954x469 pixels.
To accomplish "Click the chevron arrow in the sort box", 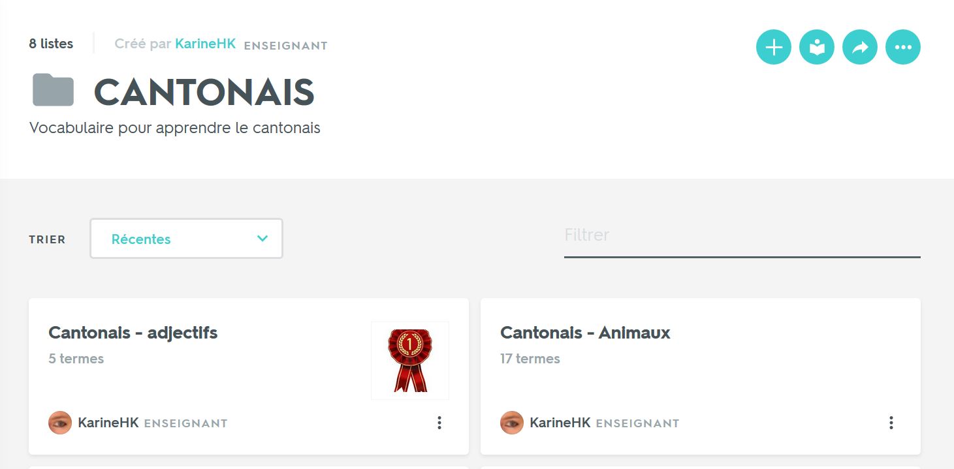I will tap(262, 239).
